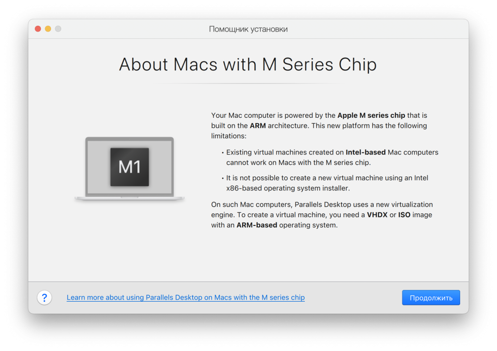
Task: Click the M1 chip icon
Action: click(x=130, y=167)
